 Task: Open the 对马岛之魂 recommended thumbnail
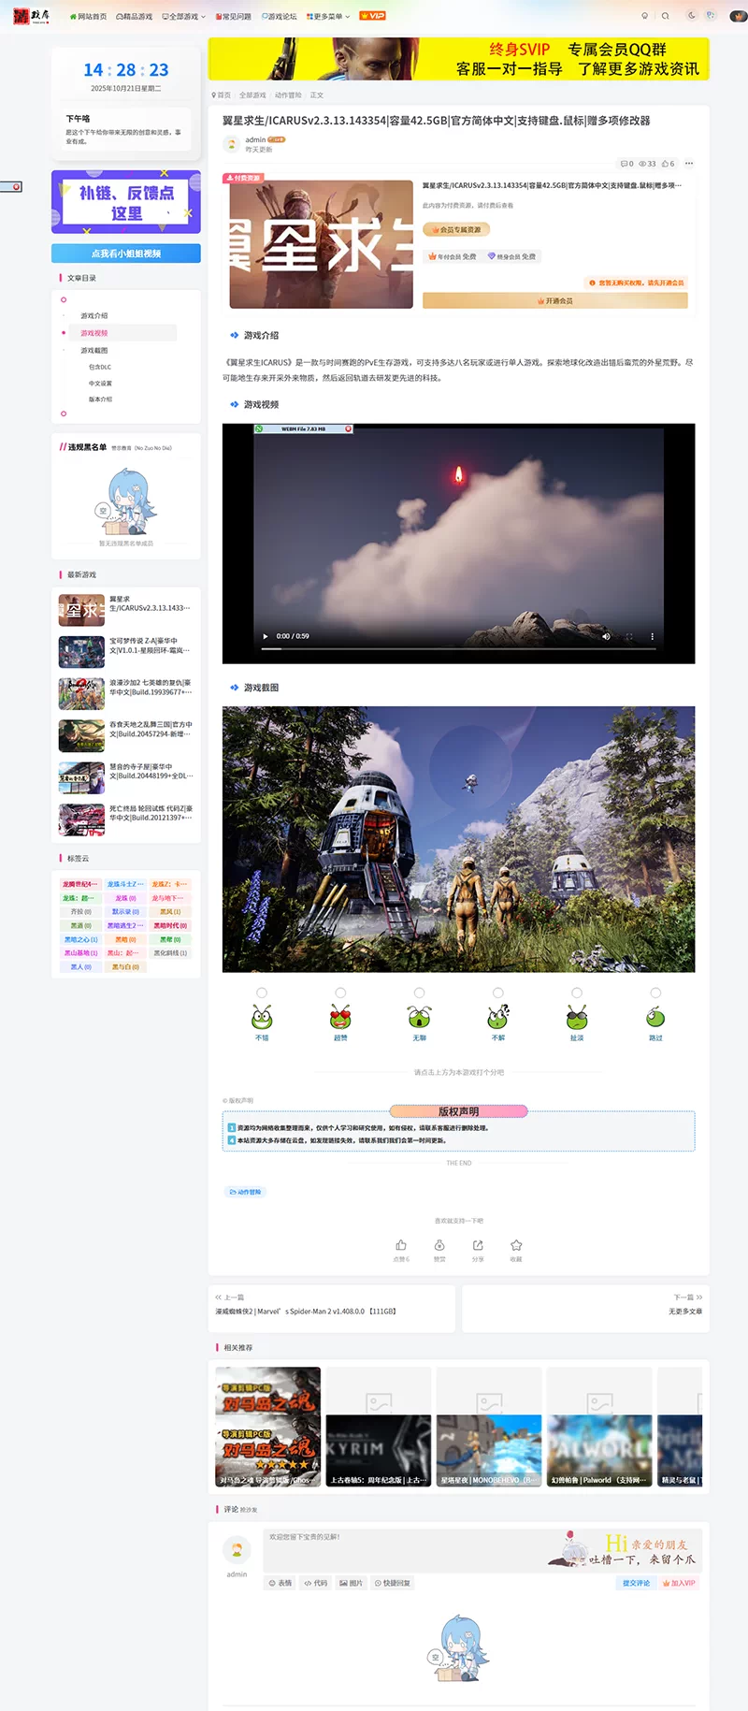tap(268, 1427)
